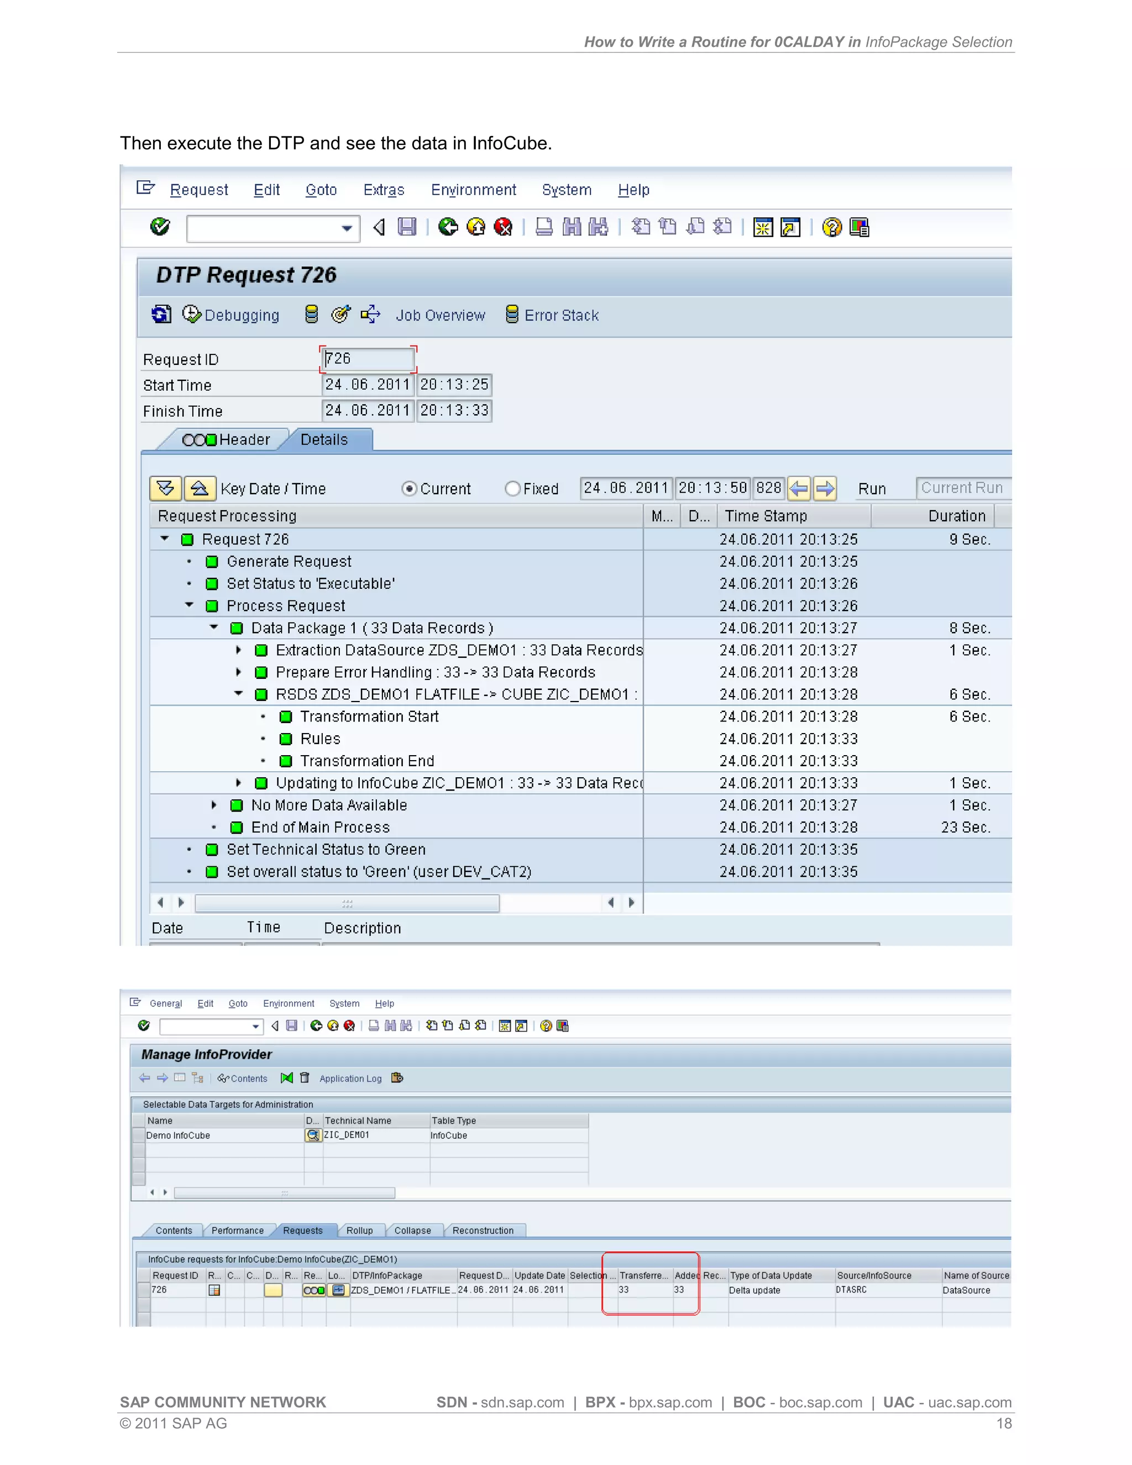Image resolution: width=1132 pixels, height=1465 pixels.
Task: Click red Cancel icon in DTP toolbar
Action: coord(503,227)
